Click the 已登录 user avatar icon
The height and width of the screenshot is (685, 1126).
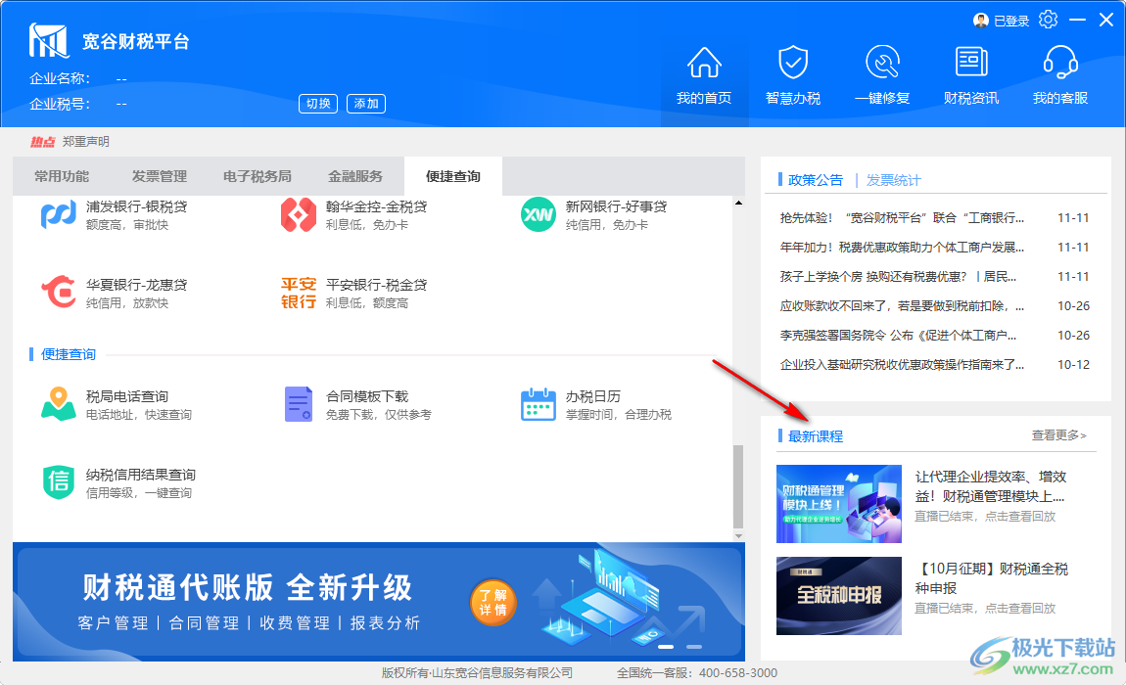point(981,21)
